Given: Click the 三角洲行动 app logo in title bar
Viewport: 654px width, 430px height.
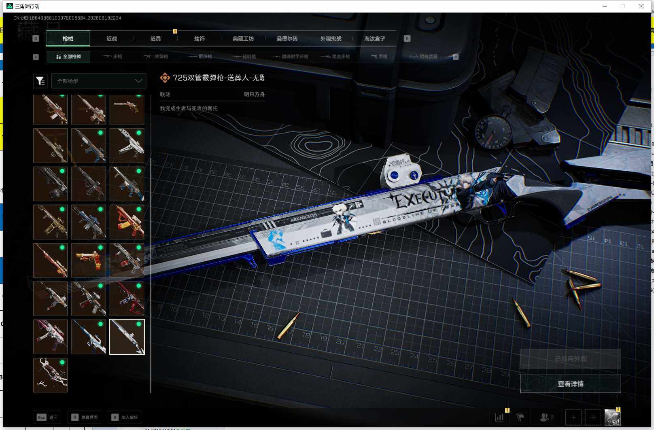Looking at the screenshot, I should [10, 6].
